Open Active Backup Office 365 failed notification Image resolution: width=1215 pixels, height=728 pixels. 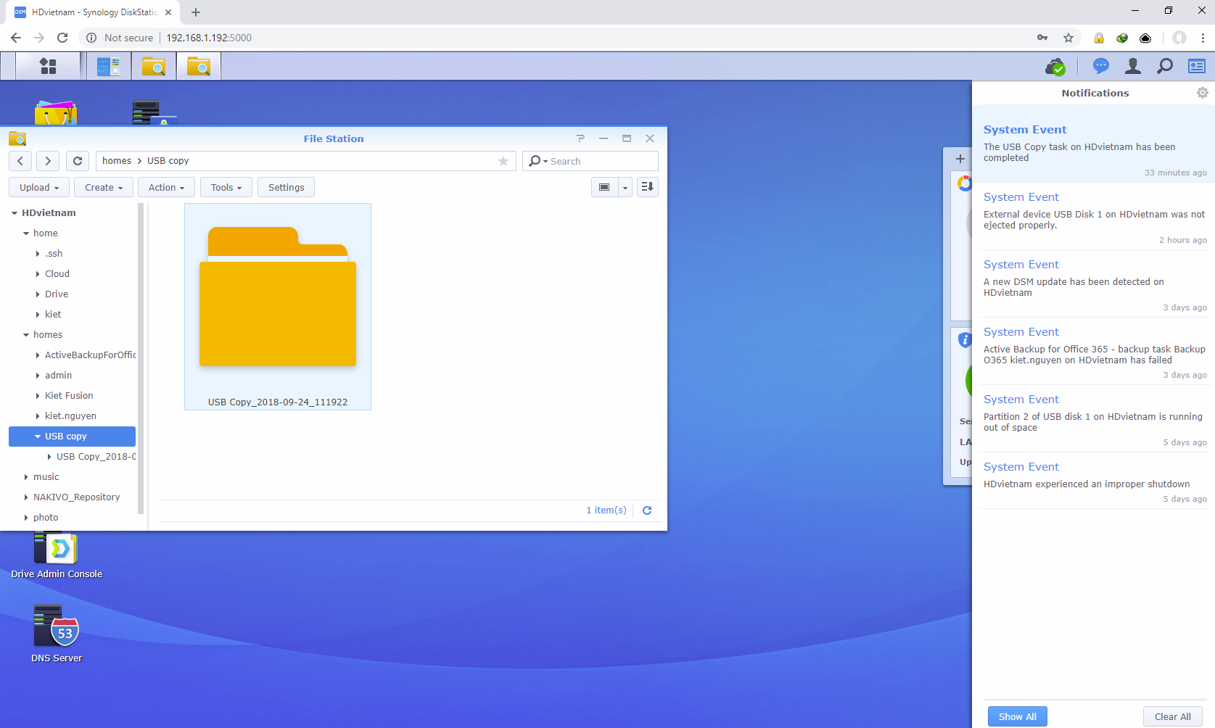pos(1093,352)
